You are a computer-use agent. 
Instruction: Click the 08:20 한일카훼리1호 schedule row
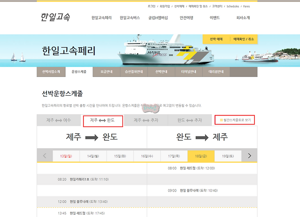click(92, 179)
